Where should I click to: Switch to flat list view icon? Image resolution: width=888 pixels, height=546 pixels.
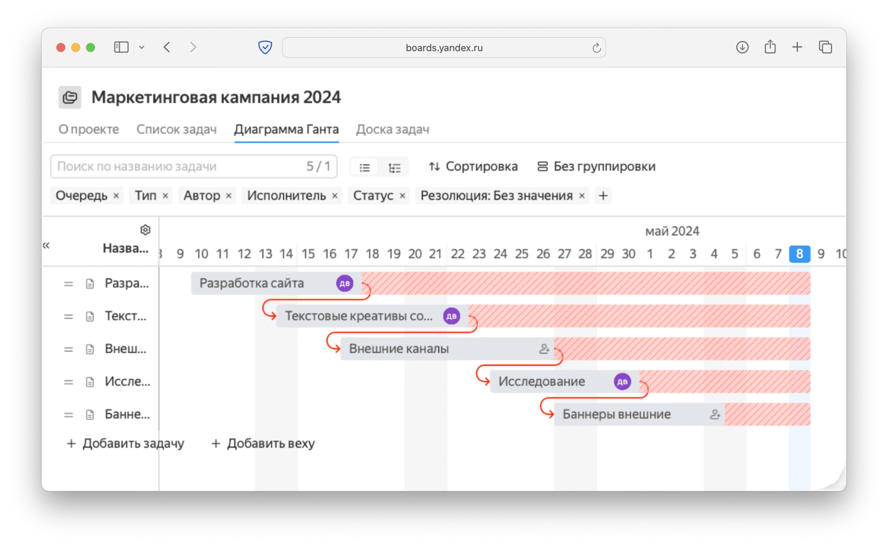pyautogui.click(x=365, y=167)
